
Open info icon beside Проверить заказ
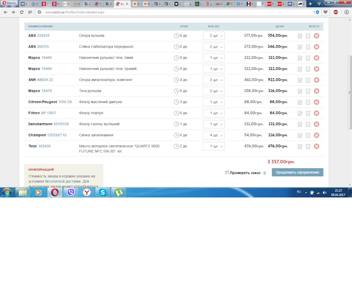pyautogui.click(x=265, y=173)
